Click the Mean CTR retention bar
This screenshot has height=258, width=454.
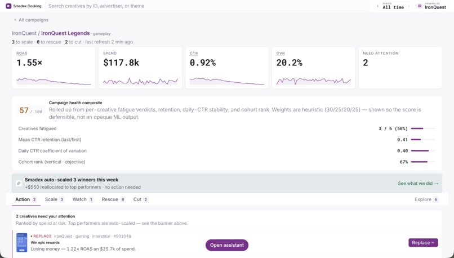[423, 140]
